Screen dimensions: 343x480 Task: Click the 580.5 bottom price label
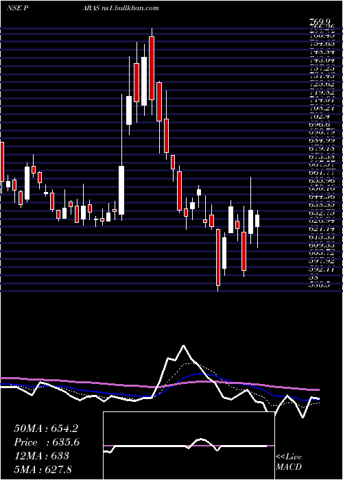(320, 285)
